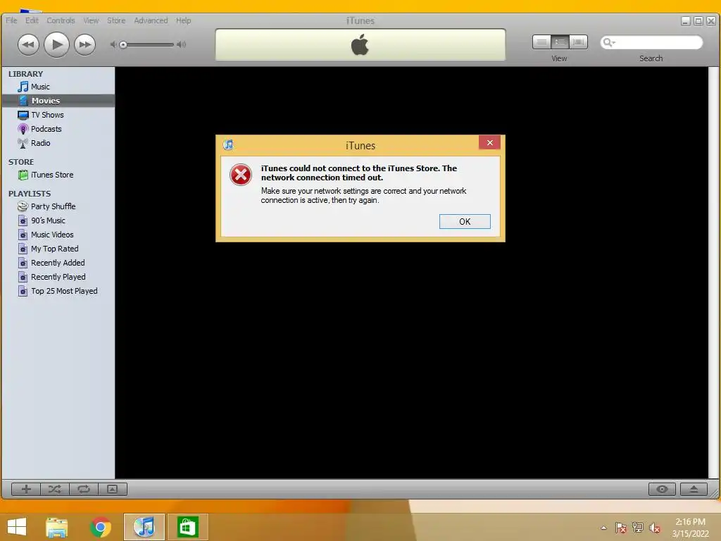
Task: Open the Store menu
Action: [116, 20]
